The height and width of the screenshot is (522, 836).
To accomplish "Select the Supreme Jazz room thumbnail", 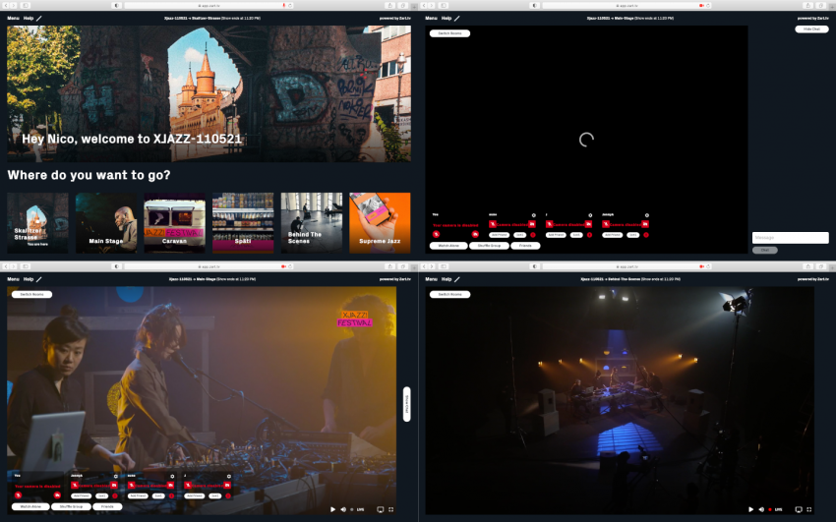I will click(380, 222).
